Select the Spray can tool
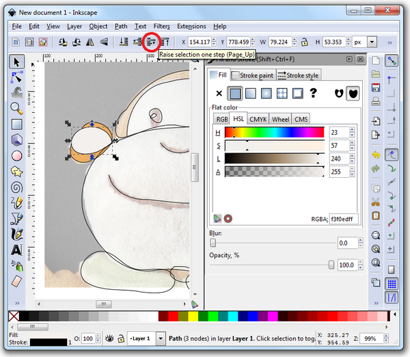The image size is (410, 357). click(17, 265)
